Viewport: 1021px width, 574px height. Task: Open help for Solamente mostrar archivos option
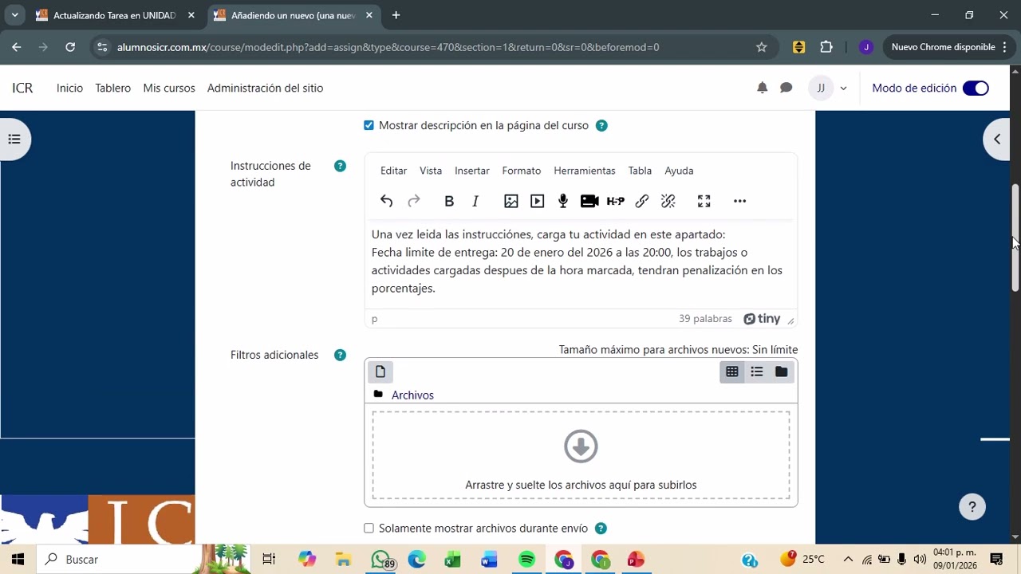click(x=601, y=528)
